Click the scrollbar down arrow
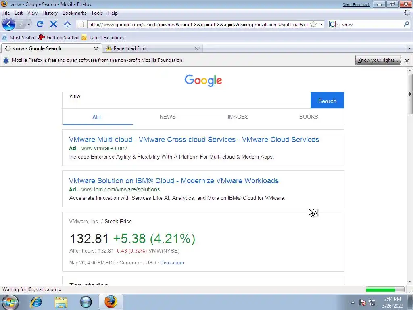413x310 pixels. [x=410, y=281]
